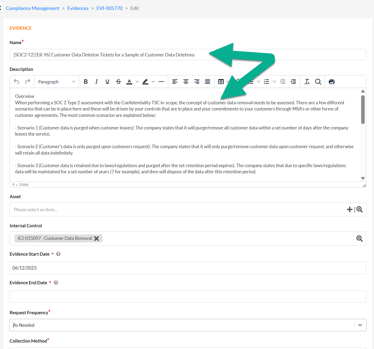Apply the highlight color marker

[145, 82]
